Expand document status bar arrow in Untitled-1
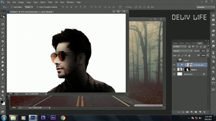Image resolution: width=216 pixels, height=121 pixels. click(46, 94)
